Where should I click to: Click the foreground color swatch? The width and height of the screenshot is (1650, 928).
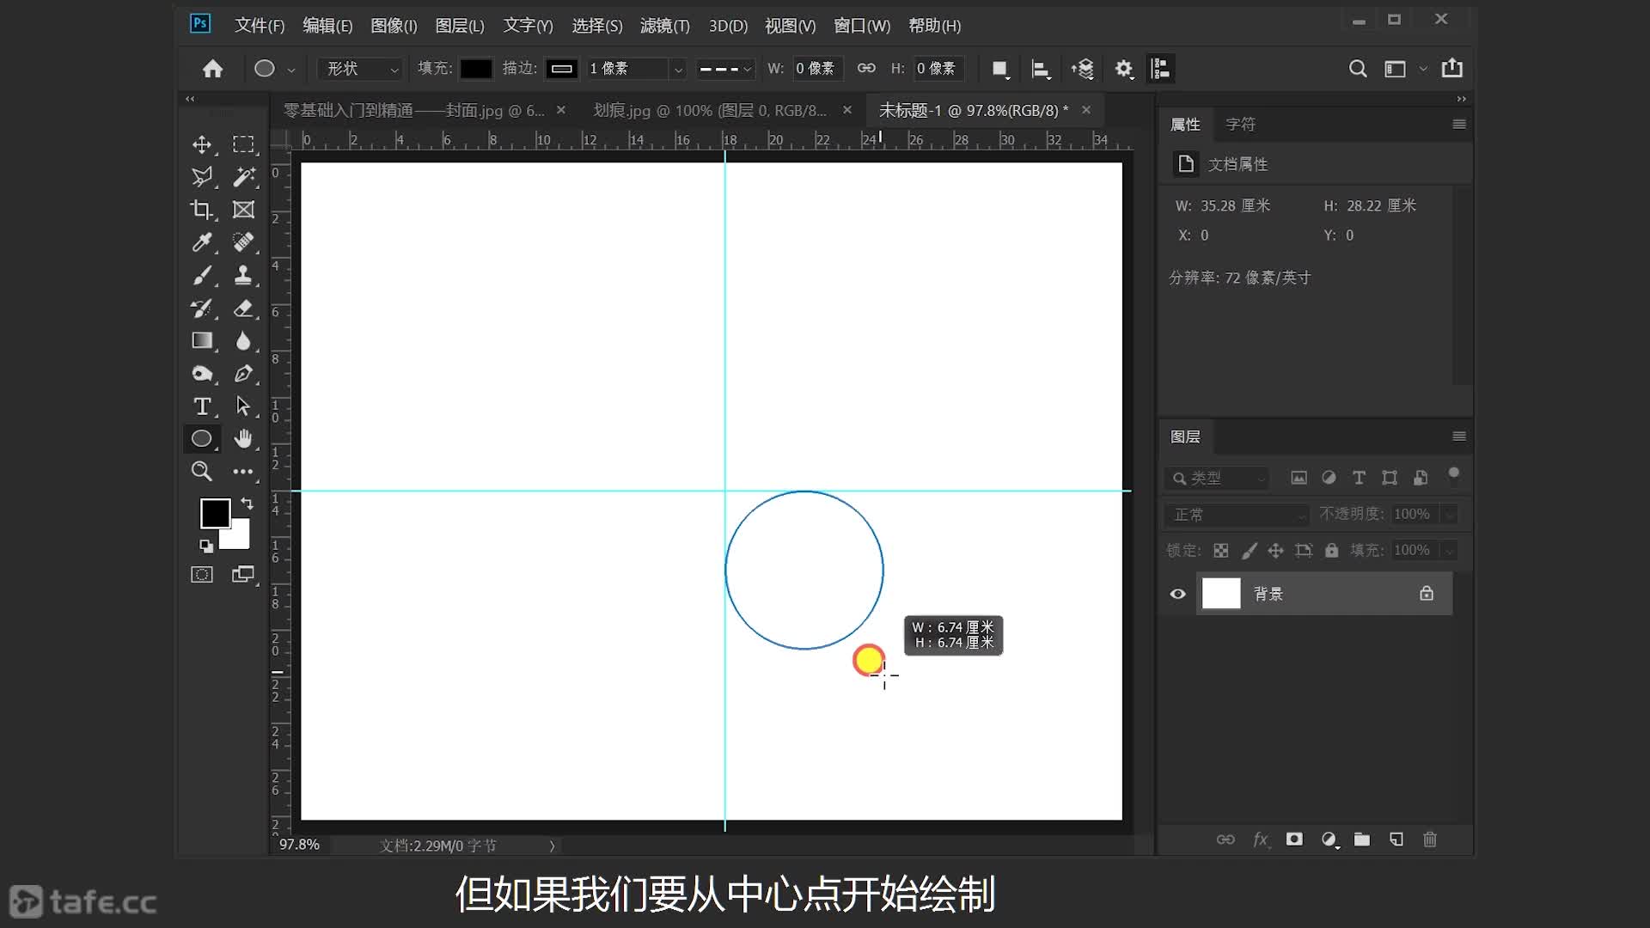(215, 513)
